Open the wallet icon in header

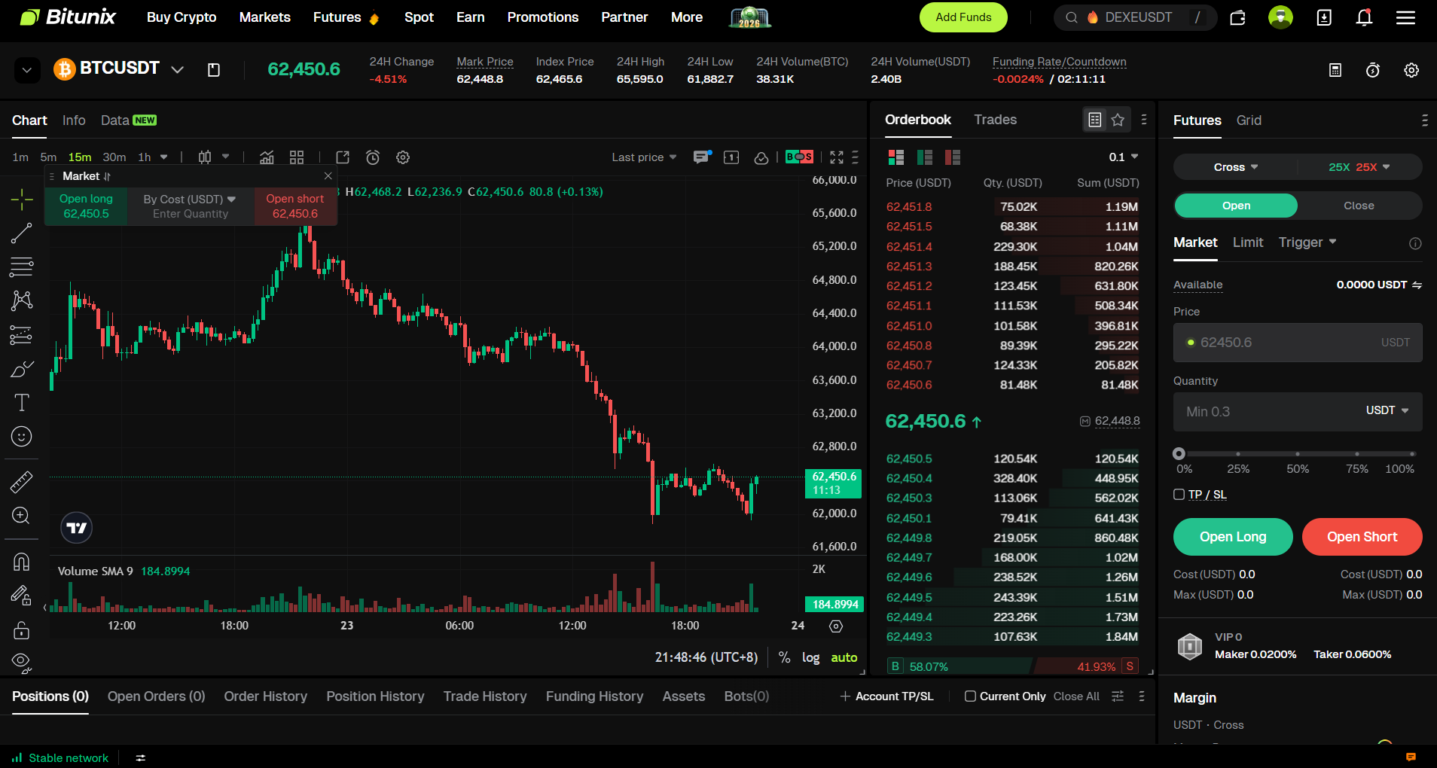(x=1237, y=17)
